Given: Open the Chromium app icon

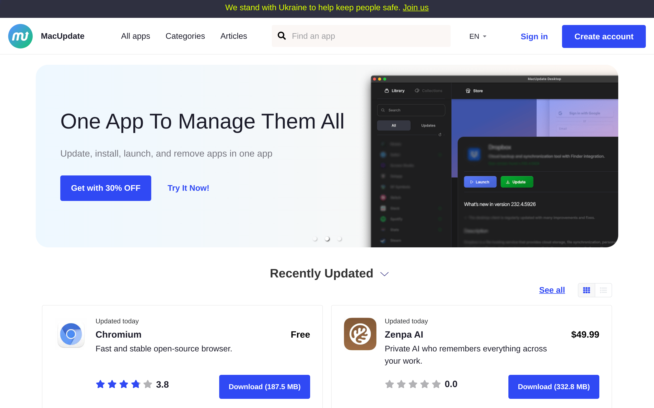Looking at the screenshot, I should (x=71, y=334).
